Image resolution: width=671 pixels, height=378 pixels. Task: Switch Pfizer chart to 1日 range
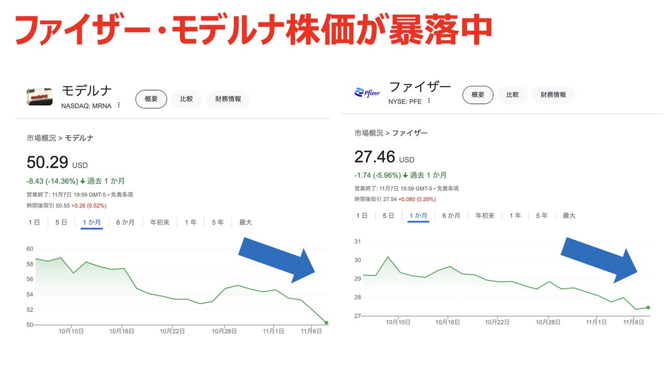point(362,215)
